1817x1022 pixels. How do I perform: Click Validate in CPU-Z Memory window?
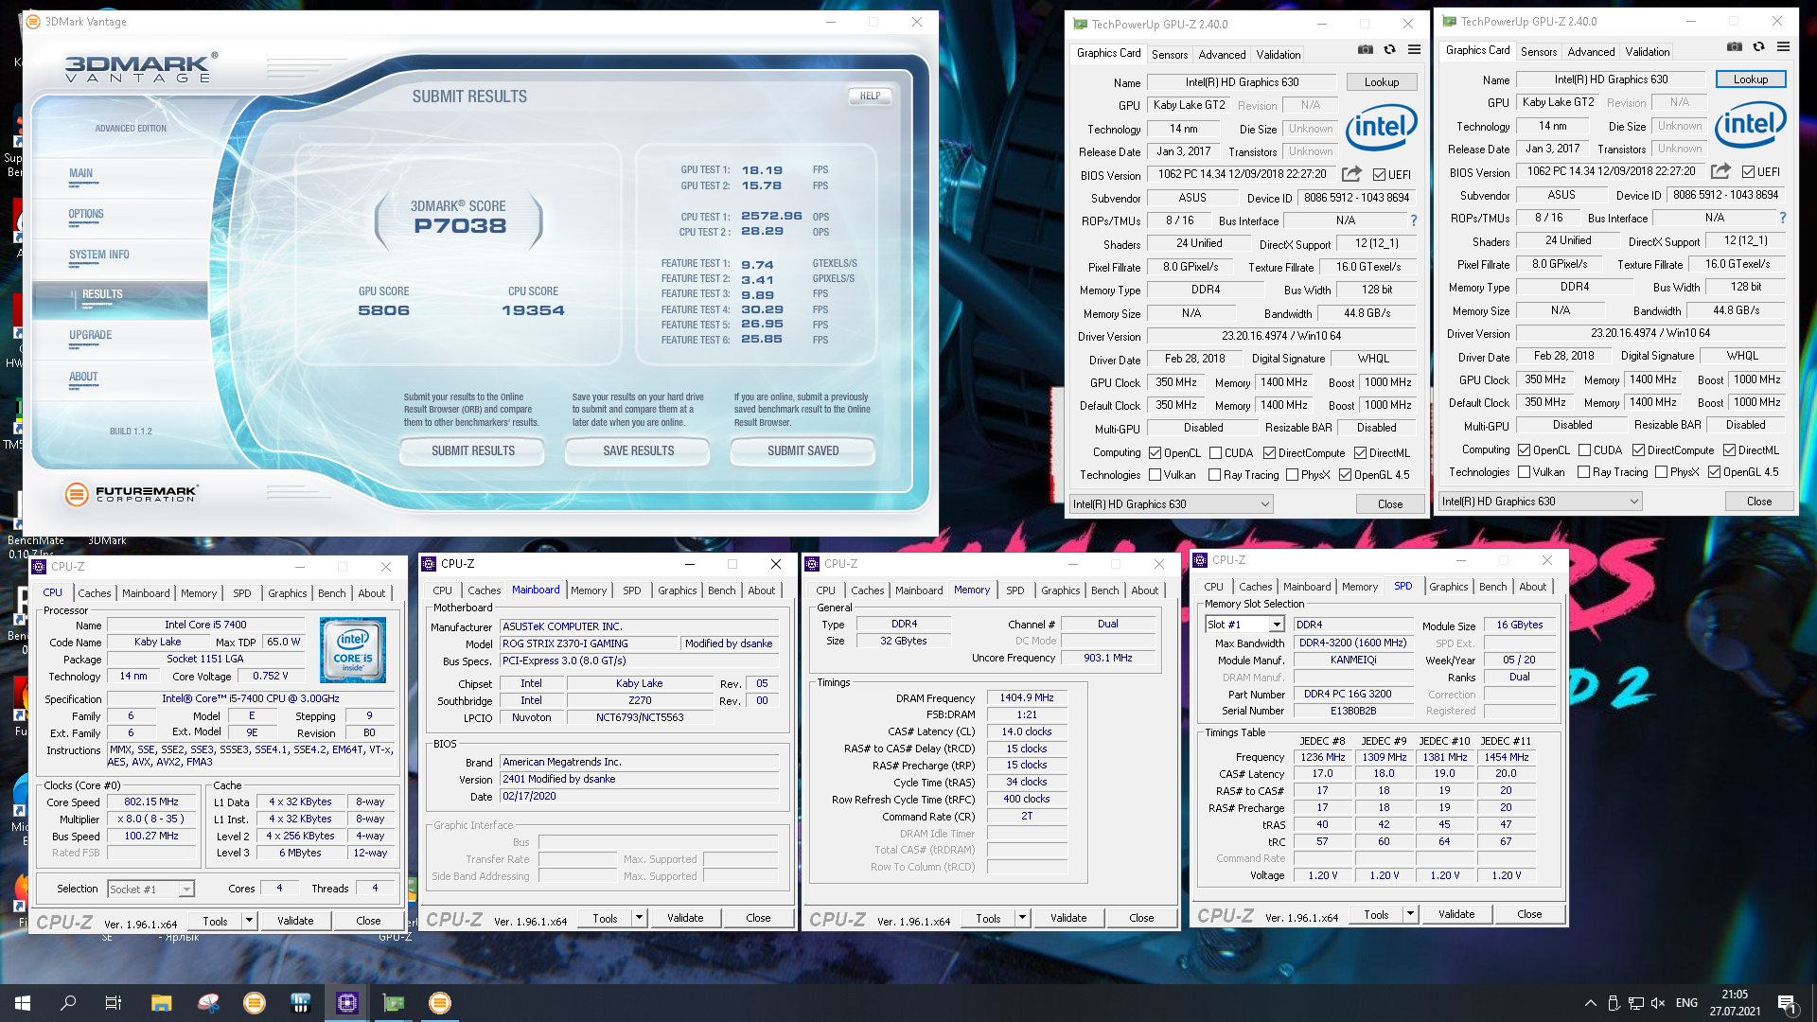(x=1068, y=918)
